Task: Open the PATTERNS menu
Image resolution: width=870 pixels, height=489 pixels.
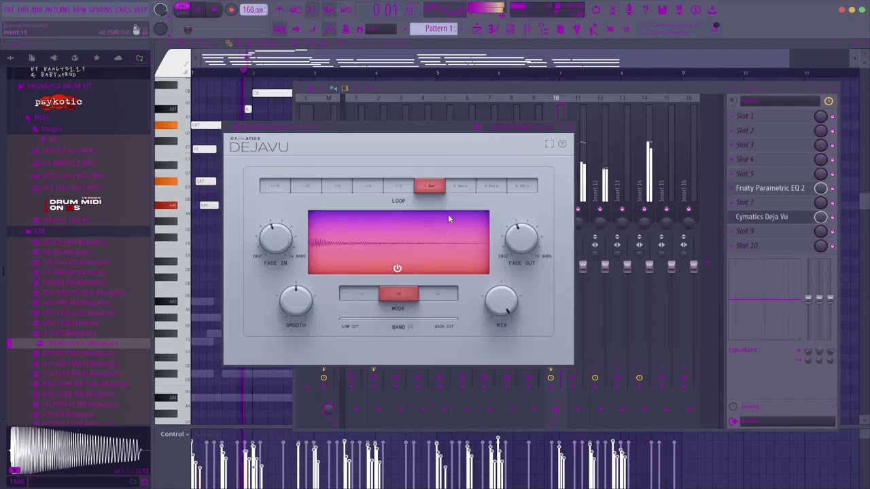Action: (x=57, y=10)
